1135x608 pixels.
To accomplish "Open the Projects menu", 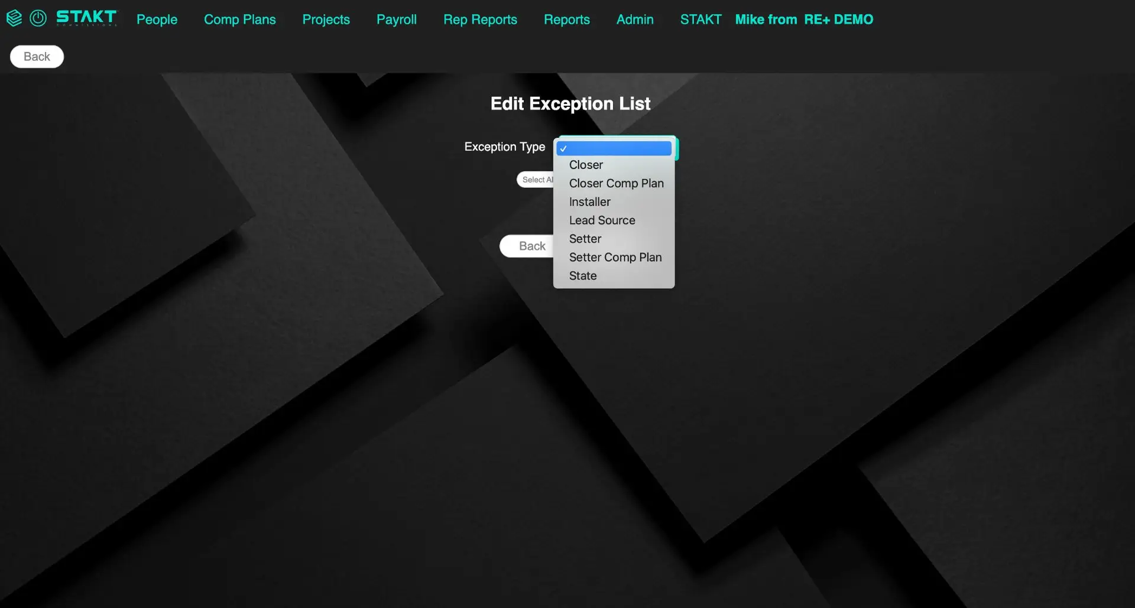I will pos(326,19).
